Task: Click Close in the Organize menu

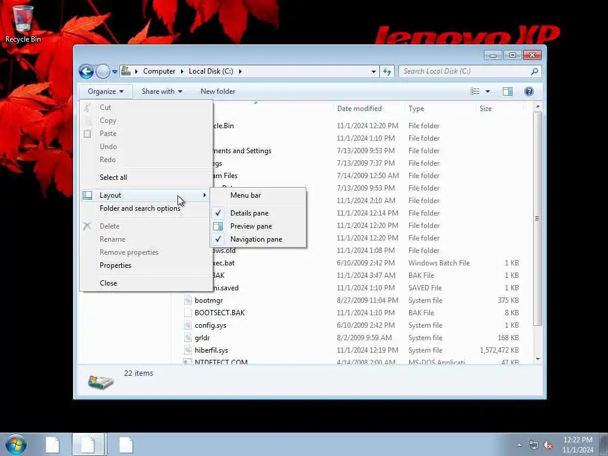Action: coord(108,283)
